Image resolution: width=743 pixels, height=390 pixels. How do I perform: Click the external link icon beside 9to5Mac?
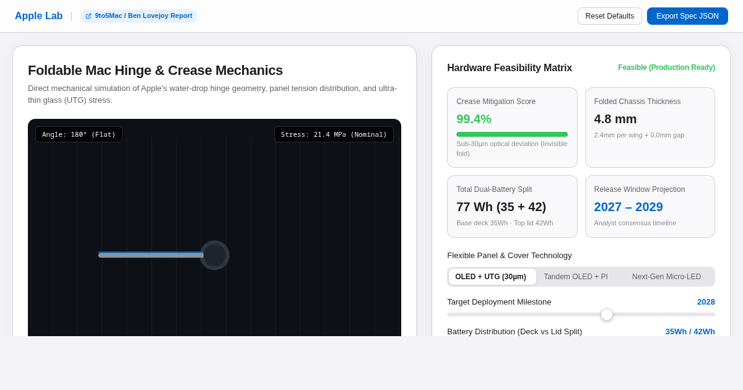coord(89,16)
